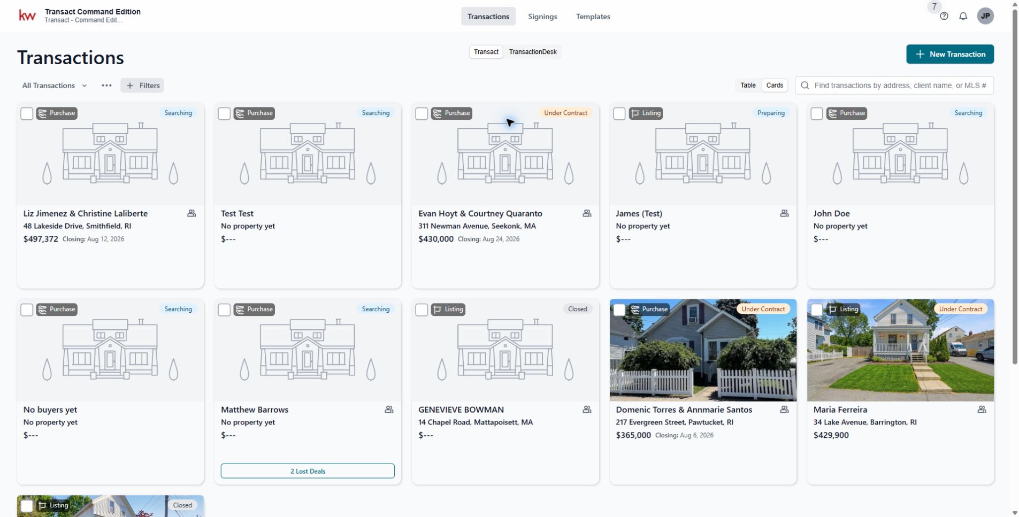Click Purchase badge on No buyers yet card
1019x517 pixels.
(57, 310)
